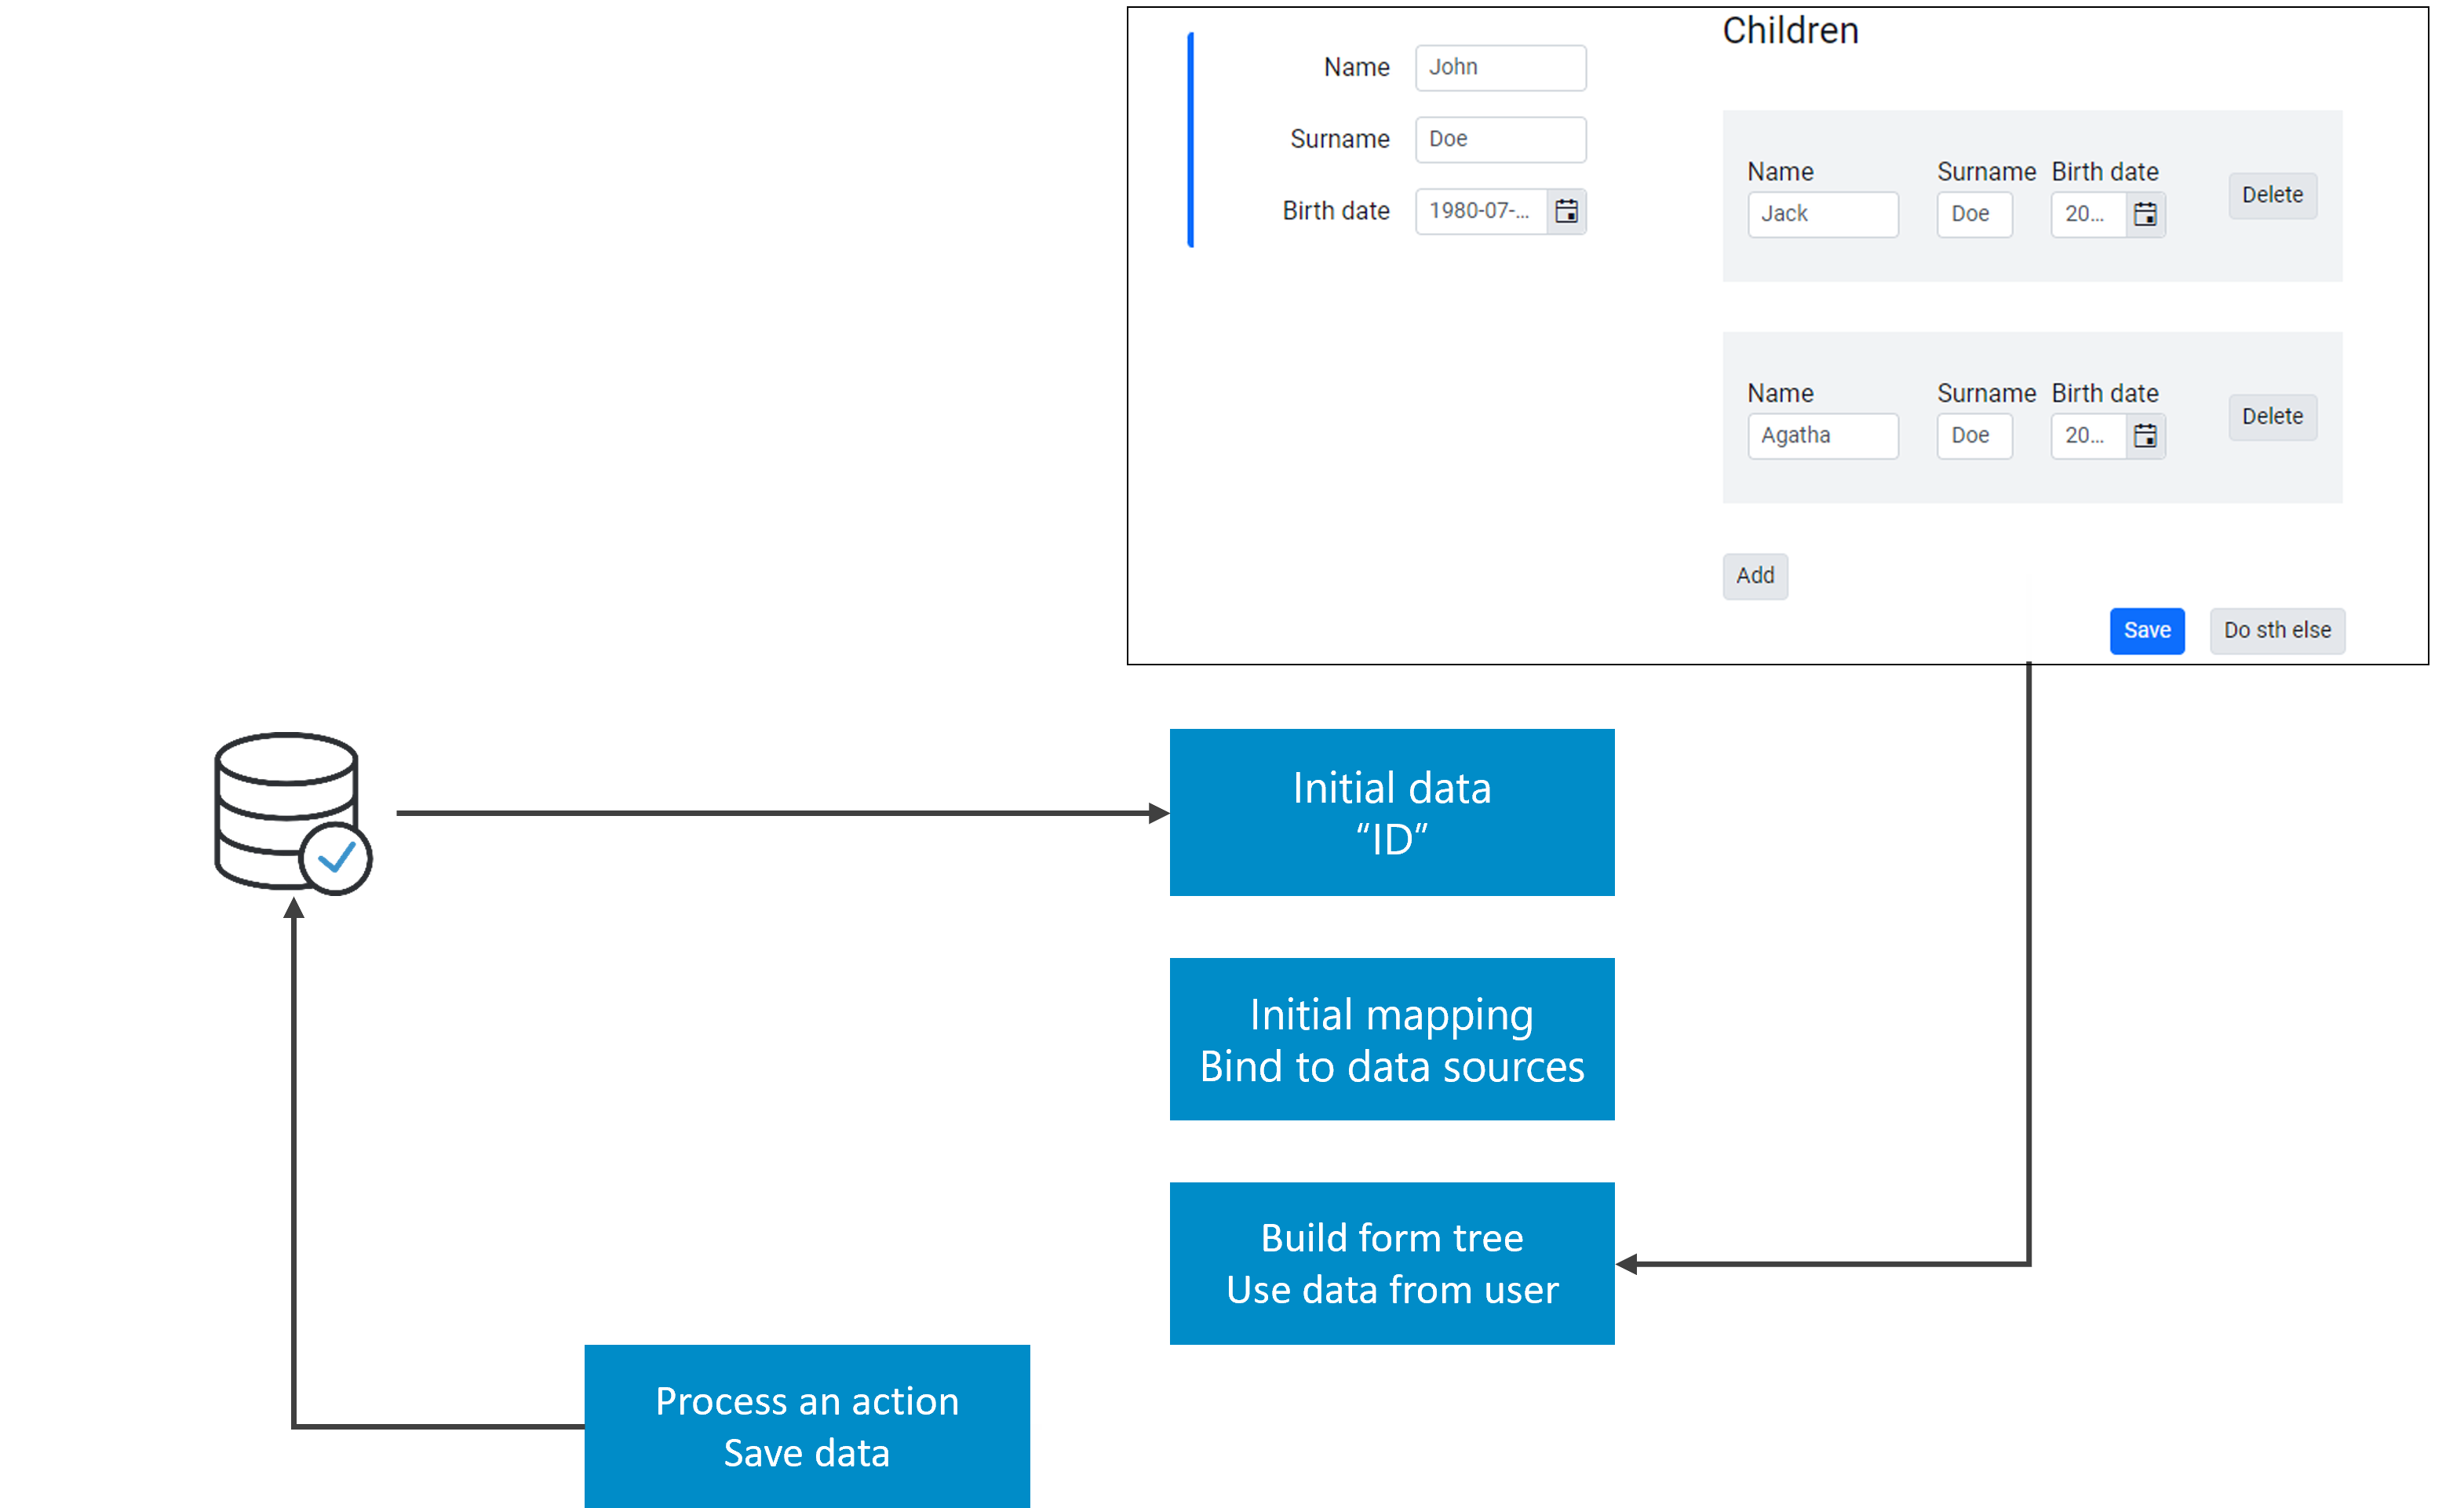Click the Do sth else button

2277,631
